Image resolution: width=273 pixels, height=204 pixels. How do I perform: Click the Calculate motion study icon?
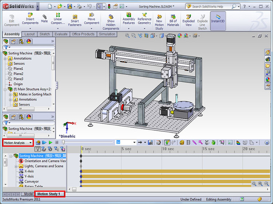tap(38, 142)
